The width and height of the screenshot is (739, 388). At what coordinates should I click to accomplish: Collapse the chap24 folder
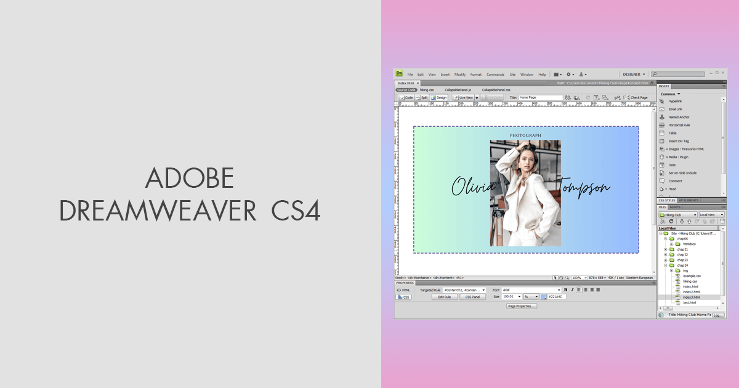click(x=666, y=265)
